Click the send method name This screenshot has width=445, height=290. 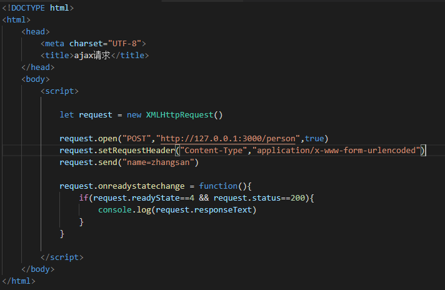pyautogui.click(x=107, y=162)
